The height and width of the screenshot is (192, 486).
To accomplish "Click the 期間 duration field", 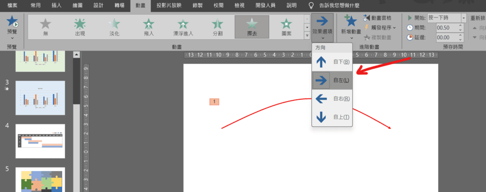I will tap(447, 27).
